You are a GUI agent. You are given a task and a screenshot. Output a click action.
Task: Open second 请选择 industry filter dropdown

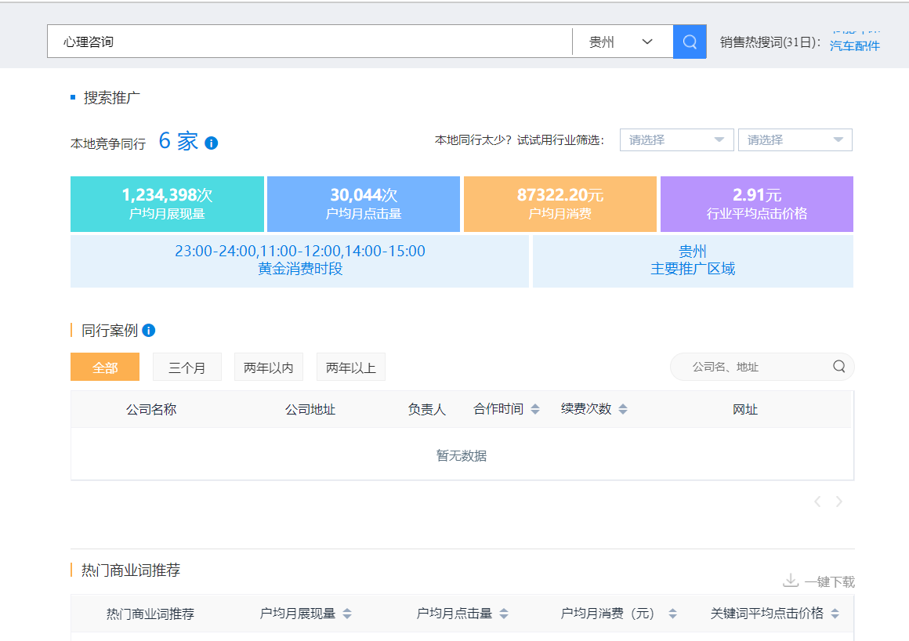[x=795, y=139]
